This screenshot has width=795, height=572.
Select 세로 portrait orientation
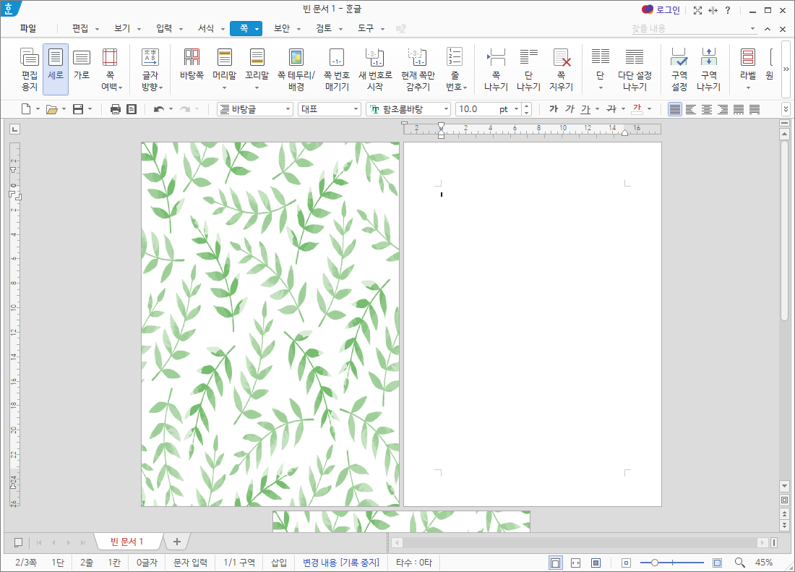point(55,69)
